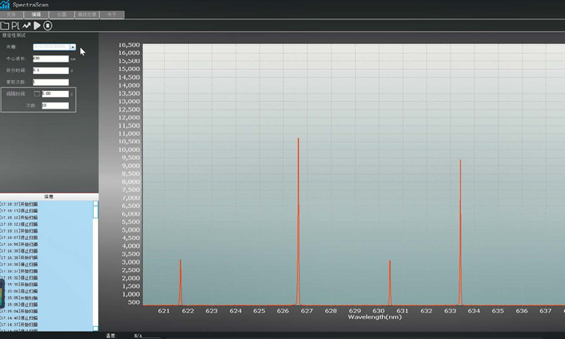
Task: Open the 关于 (About) menu
Action: tap(111, 14)
